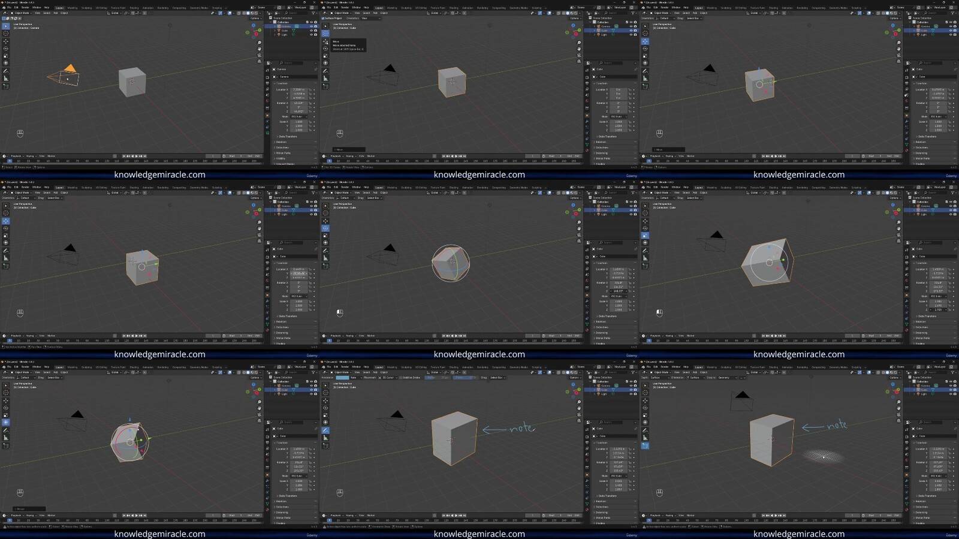Select the Select Box tool in top-left frame

point(6,26)
